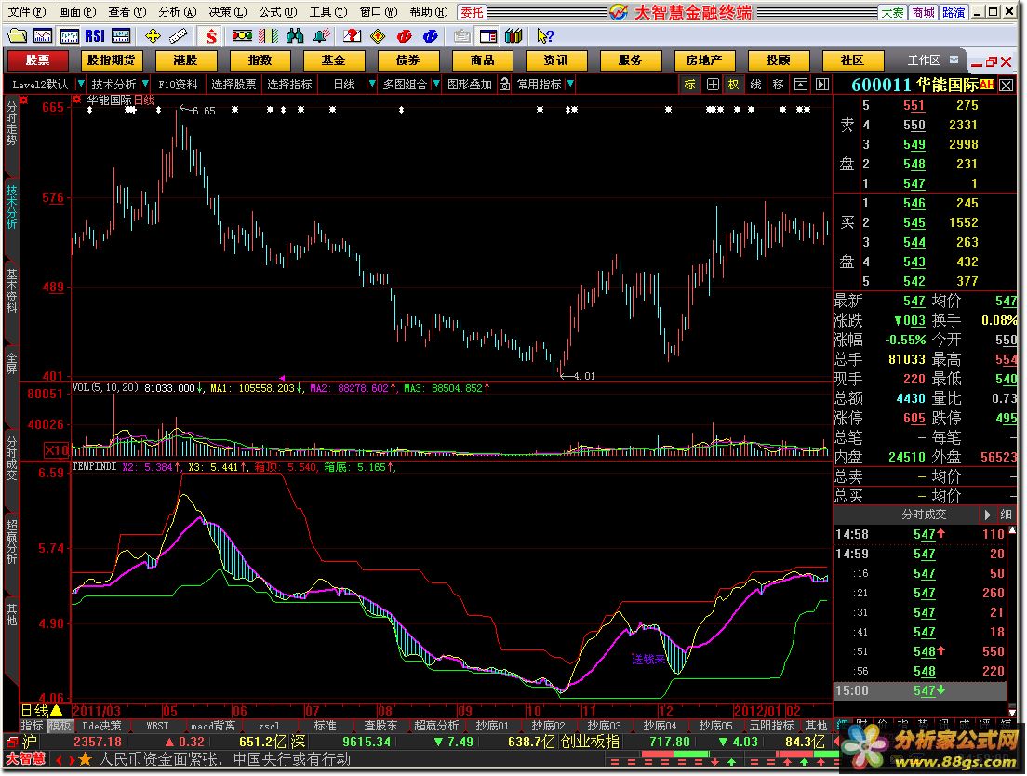This screenshot has width=1027, height=776.
Task: Select the 基金 market tab
Action: pos(333,60)
